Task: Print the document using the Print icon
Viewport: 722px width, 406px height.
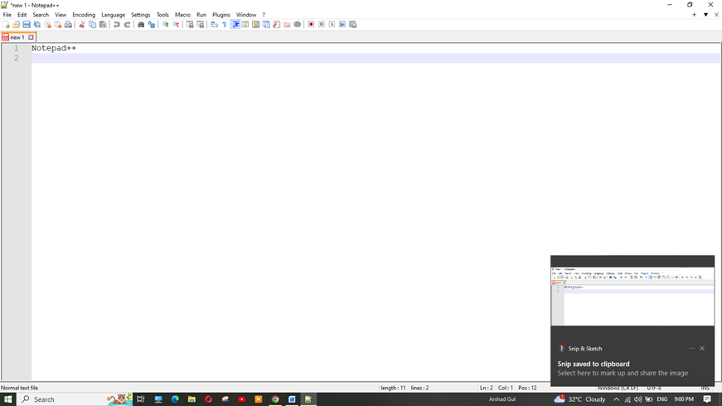Action: point(68,24)
